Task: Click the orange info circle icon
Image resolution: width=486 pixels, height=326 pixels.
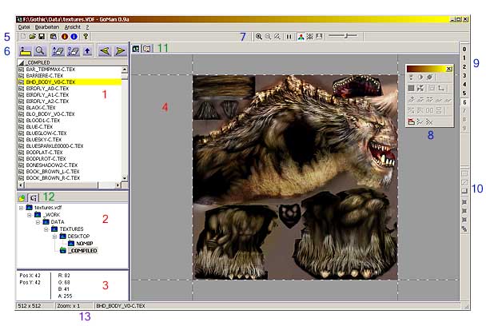Action: point(65,37)
